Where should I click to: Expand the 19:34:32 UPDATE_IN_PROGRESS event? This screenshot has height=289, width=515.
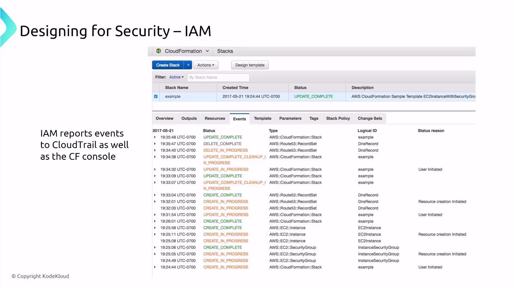click(x=155, y=169)
